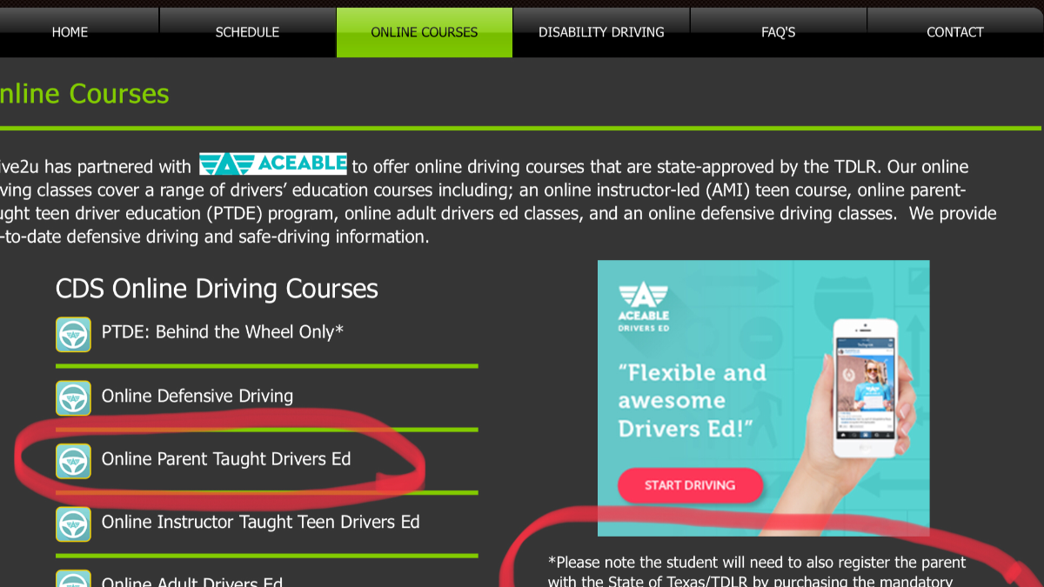The image size is (1044, 587).
Task: Click steering wheel icon beside Online Adult Drivers Ed
Action: pyautogui.click(x=73, y=578)
